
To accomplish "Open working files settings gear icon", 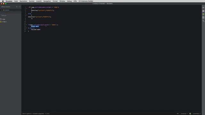I will click(x=17, y=7).
